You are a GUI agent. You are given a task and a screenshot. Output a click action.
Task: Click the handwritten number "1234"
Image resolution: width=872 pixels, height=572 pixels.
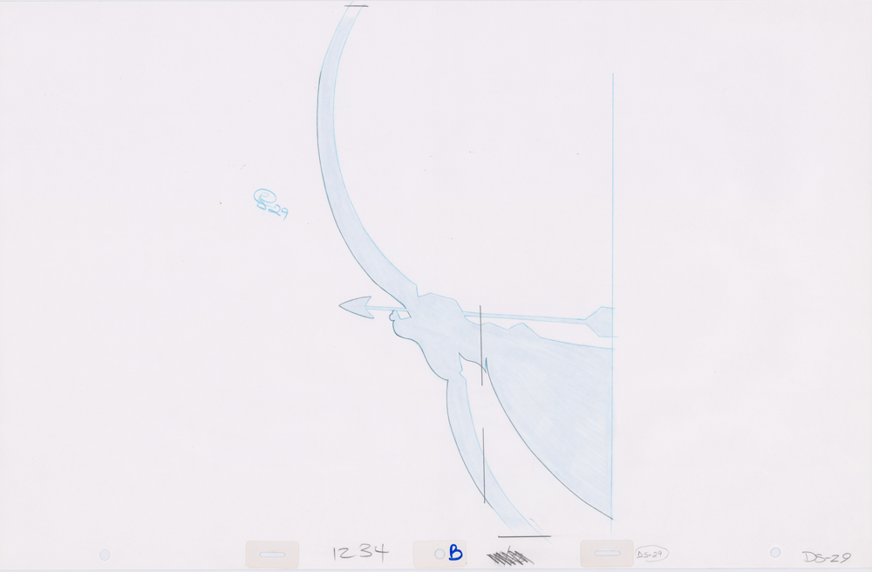360,553
